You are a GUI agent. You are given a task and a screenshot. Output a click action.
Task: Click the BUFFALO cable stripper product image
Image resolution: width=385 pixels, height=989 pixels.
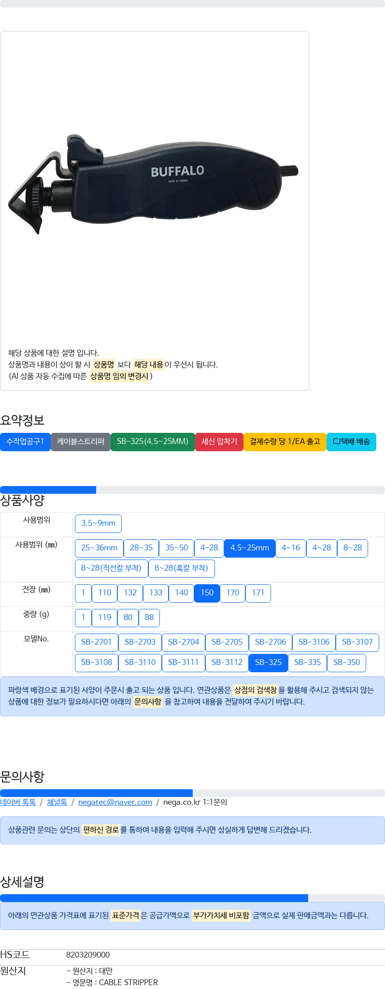coord(154,185)
